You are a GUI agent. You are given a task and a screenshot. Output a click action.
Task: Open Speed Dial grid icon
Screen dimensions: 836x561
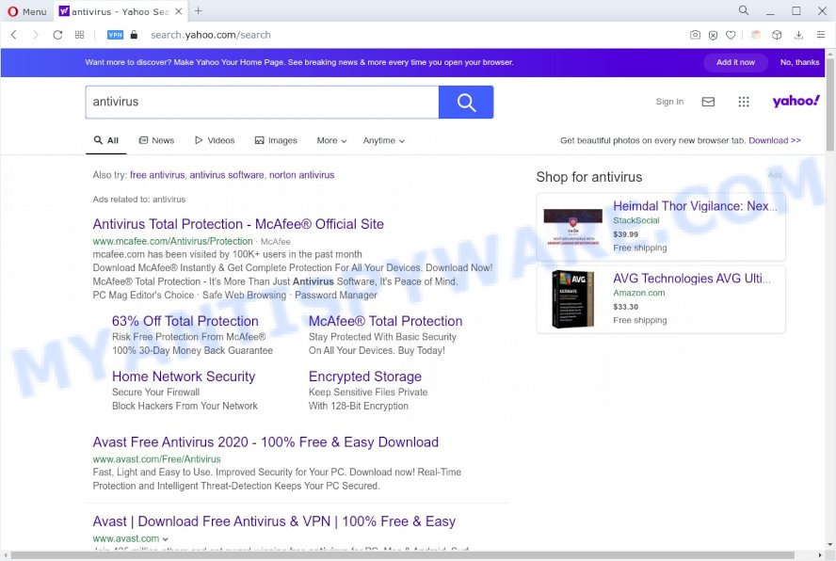79,35
